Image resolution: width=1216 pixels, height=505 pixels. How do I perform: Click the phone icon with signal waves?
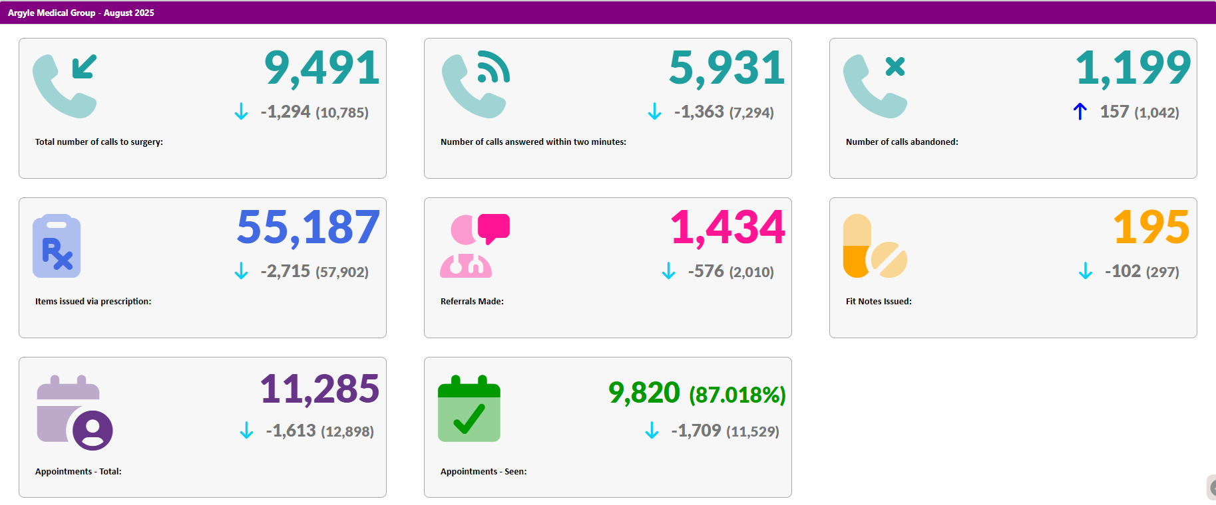[x=475, y=85]
